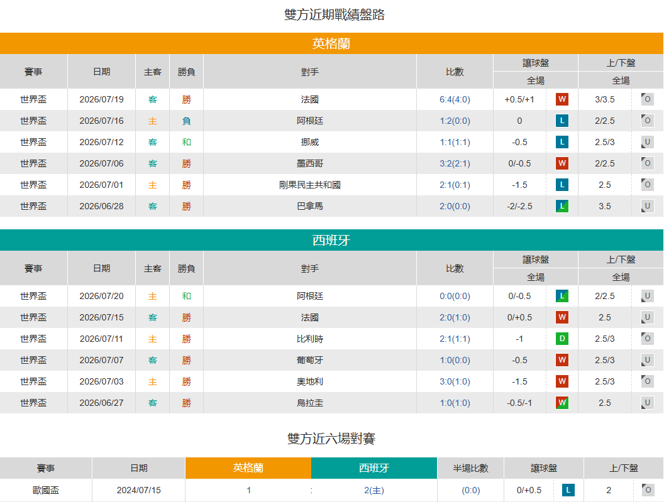
Task: Click the date 2026/07/20
Action: tap(102, 296)
